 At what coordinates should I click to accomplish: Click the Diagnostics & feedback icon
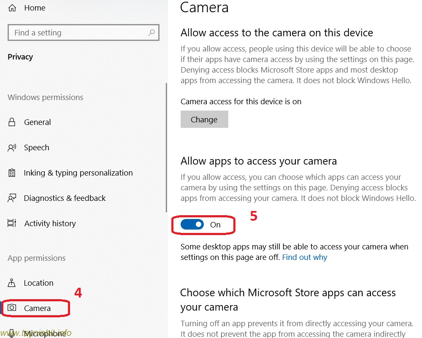click(12, 198)
